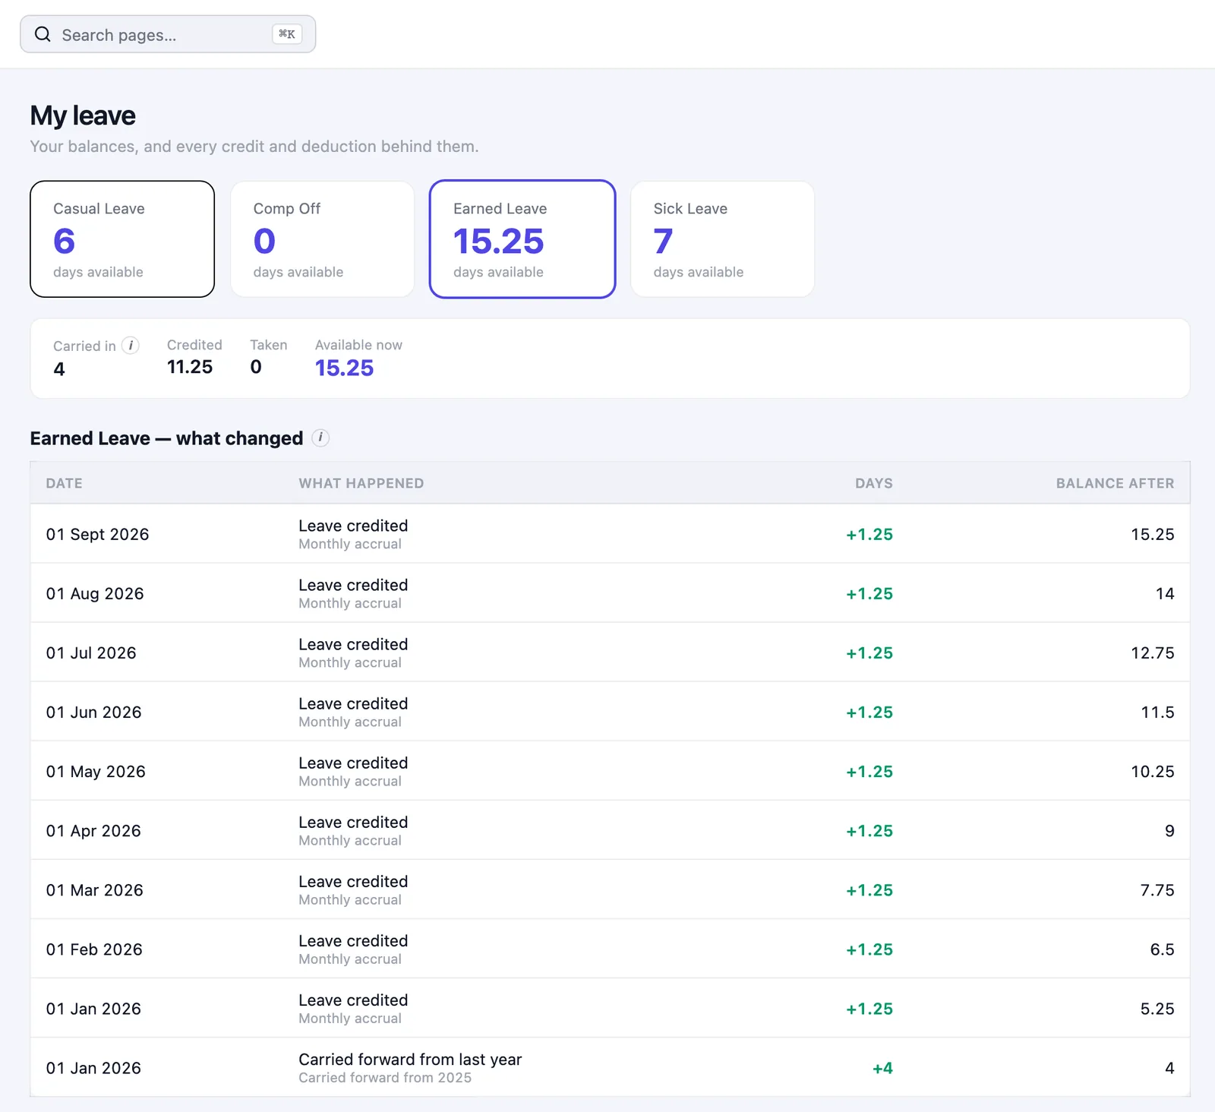Click balance after value 10.25

pos(1153,771)
